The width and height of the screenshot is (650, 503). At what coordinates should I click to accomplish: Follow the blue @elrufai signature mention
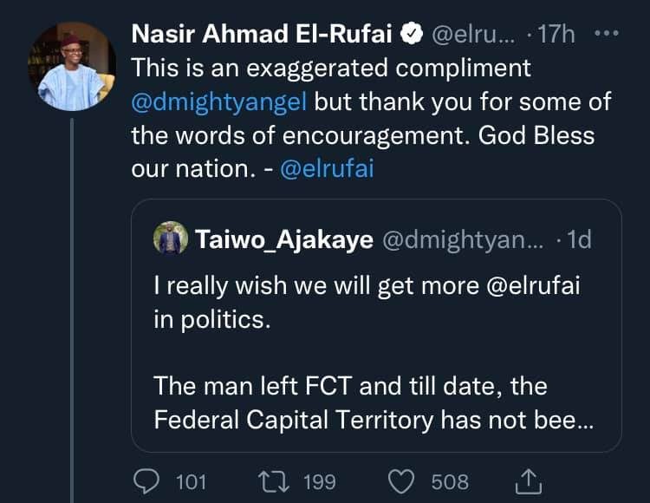328,167
